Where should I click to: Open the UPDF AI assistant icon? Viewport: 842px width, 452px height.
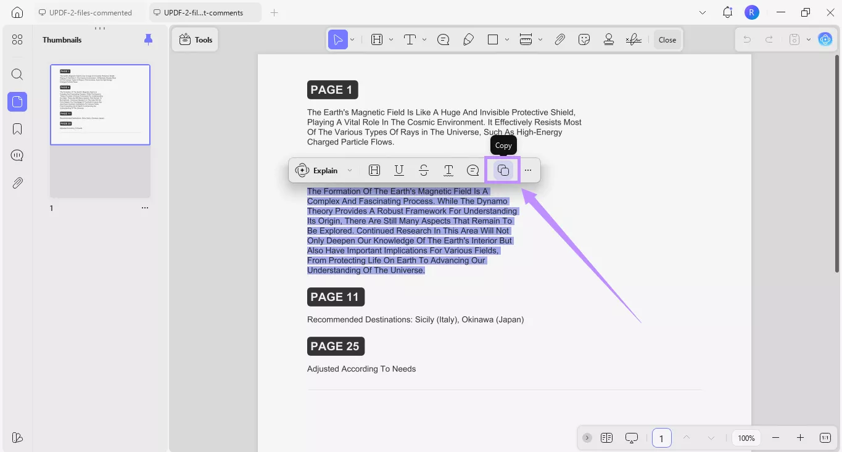825,39
